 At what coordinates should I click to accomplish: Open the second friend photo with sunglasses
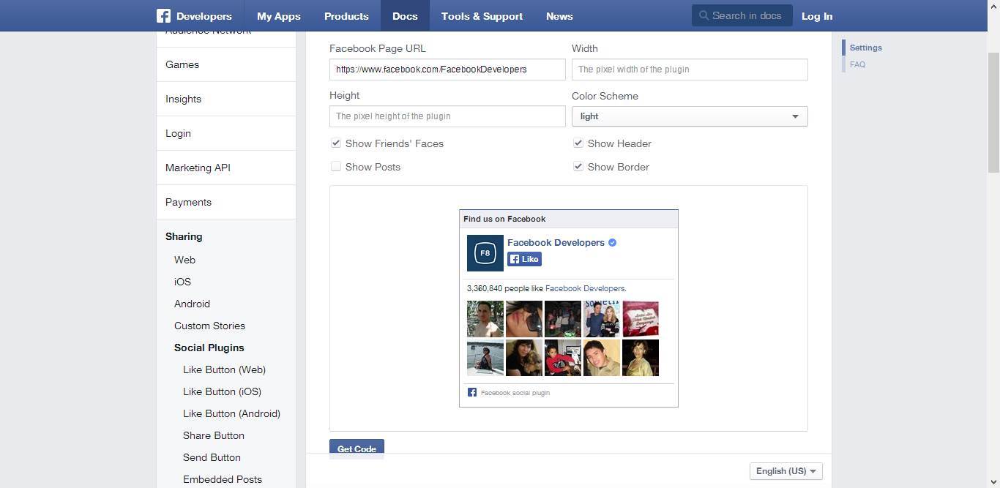pyautogui.click(x=524, y=319)
